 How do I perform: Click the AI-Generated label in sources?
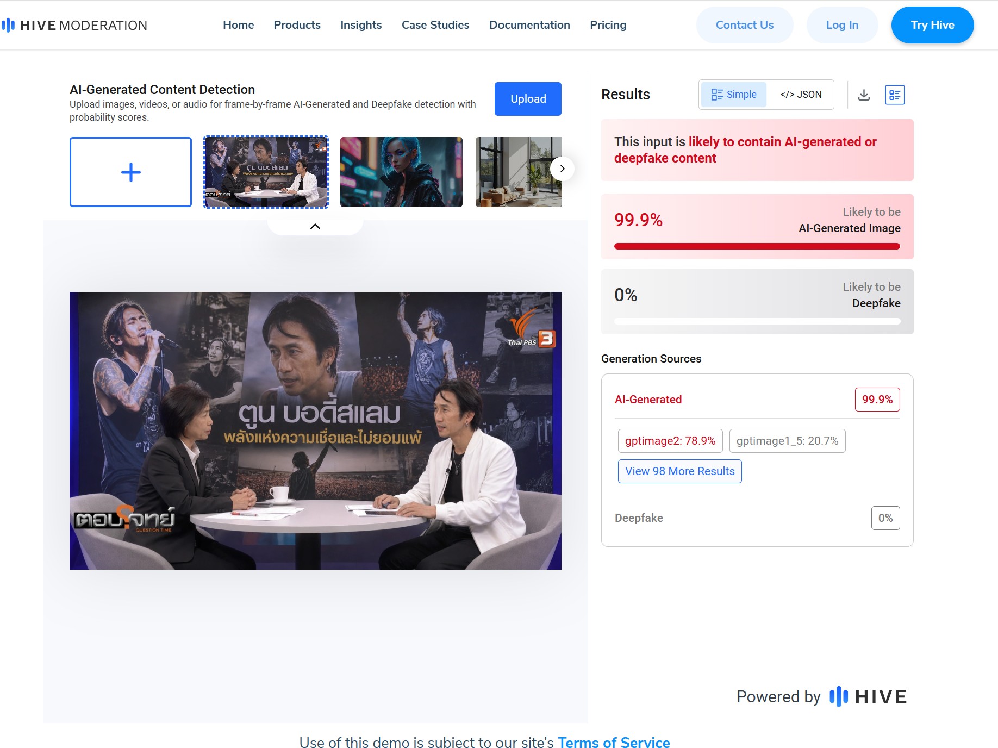pos(648,400)
